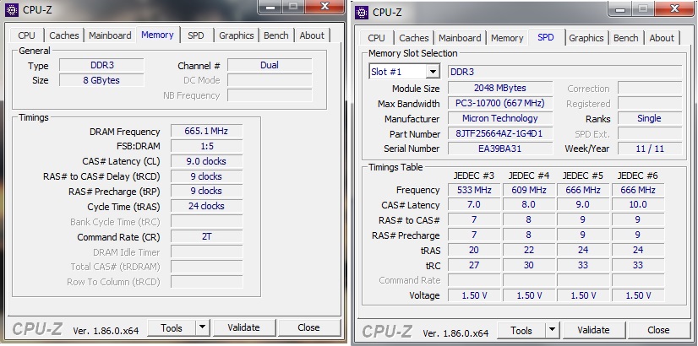Switch to SPD tab in left CPU-Z window
Image resolution: width=698 pixels, height=346 pixels.
[x=196, y=35]
